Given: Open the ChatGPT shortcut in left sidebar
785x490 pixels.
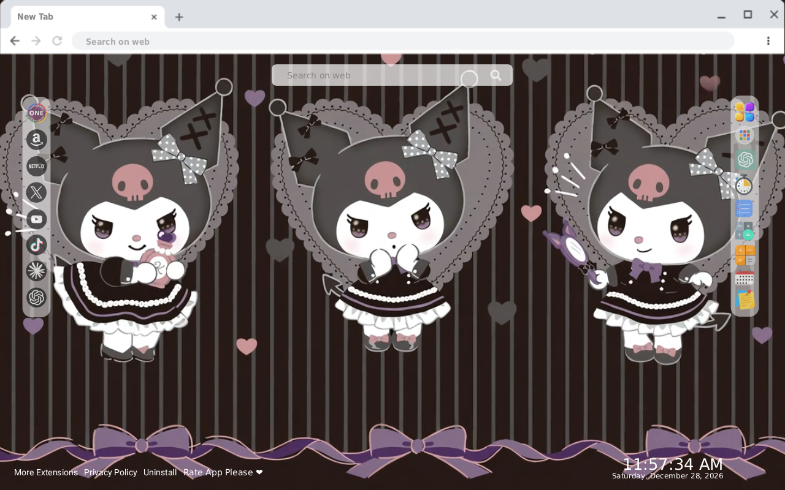Looking at the screenshot, I should (36, 298).
